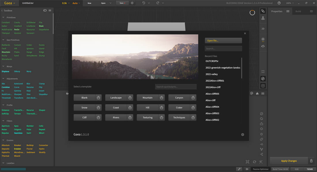Viewport: 317px width, 172px height.
Task: Click the icon beside the Texturing template
Action: (162, 117)
